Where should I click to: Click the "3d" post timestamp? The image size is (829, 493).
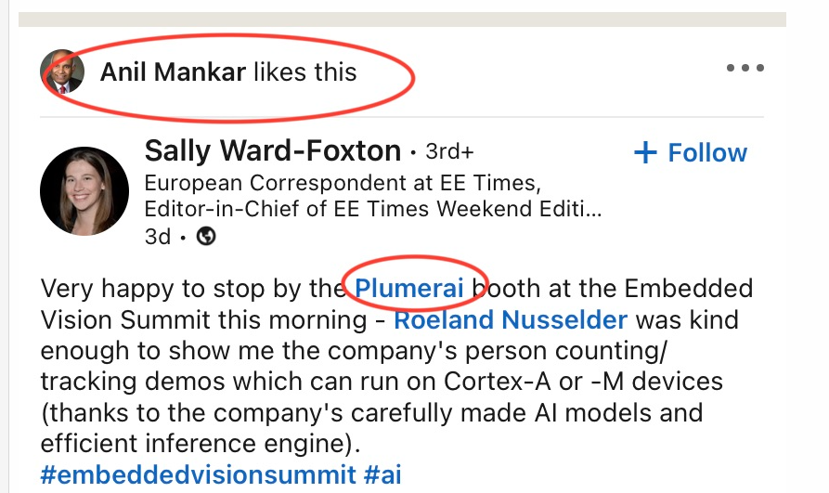click(x=158, y=237)
